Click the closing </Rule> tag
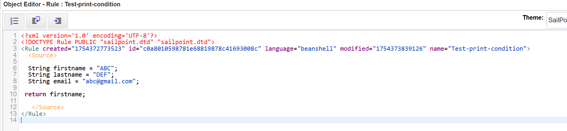The height and width of the screenshot is (131, 567). [34, 114]
